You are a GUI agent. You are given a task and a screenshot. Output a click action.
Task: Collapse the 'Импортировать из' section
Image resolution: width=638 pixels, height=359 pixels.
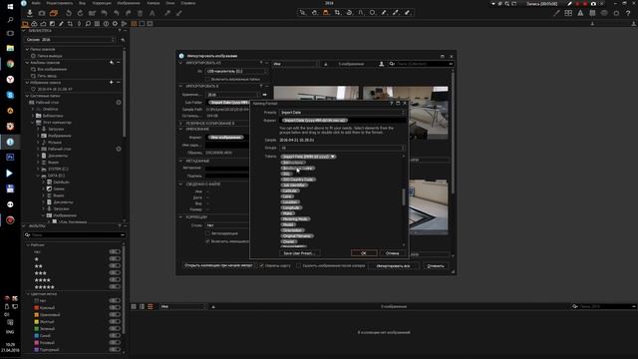point(181,63)
